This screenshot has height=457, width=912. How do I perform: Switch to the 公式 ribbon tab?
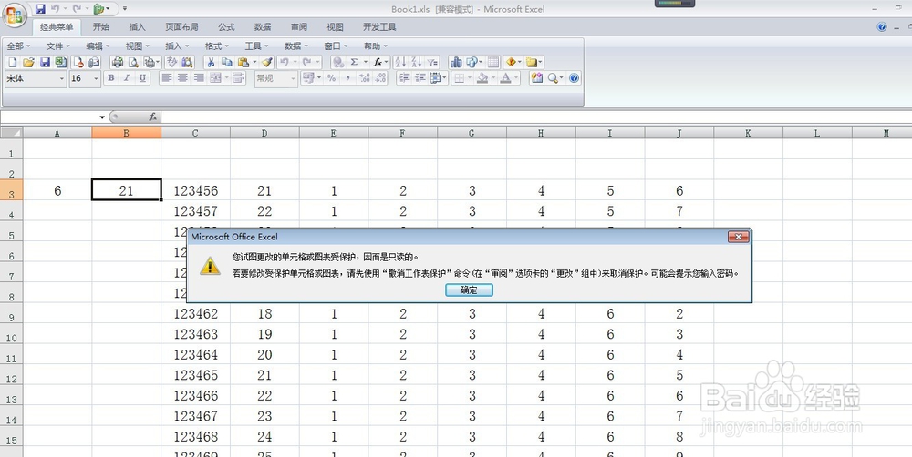click(x=226, y=26)
